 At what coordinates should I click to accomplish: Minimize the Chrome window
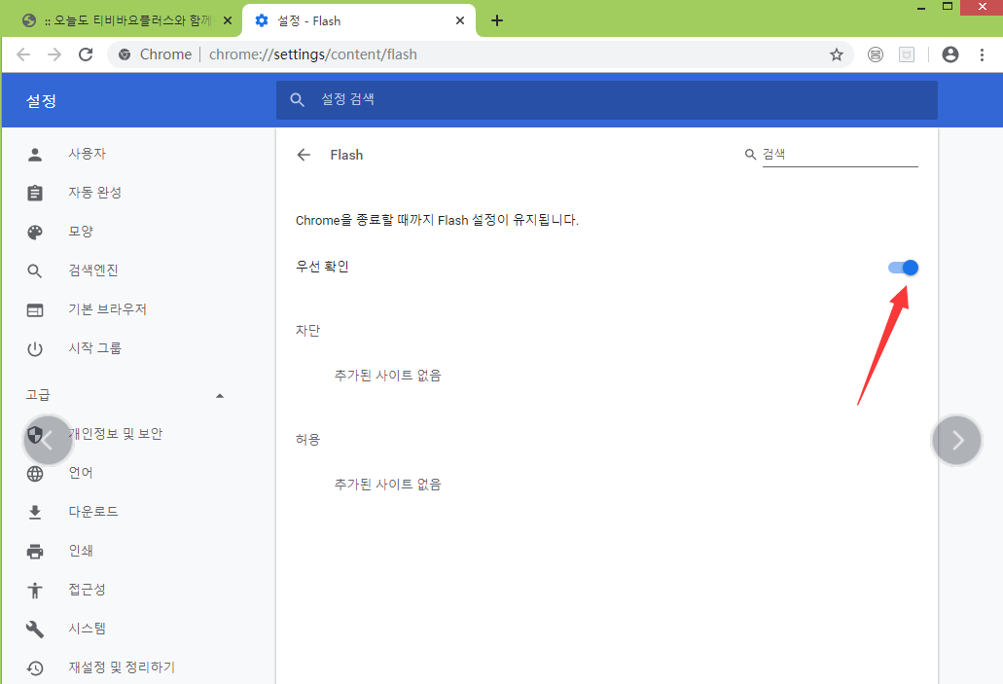coord(921,8)
